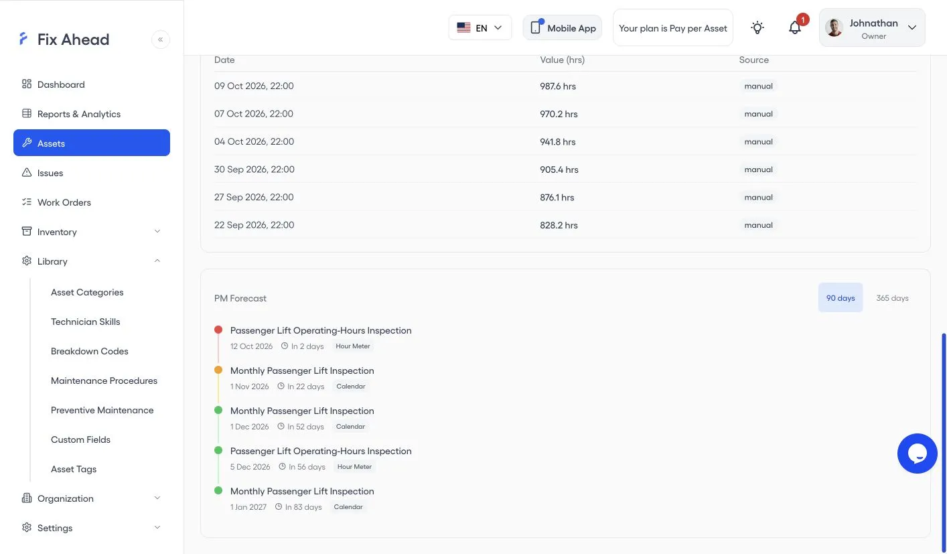
Task: Go to Preventive Maintenance
Action: 102,410
